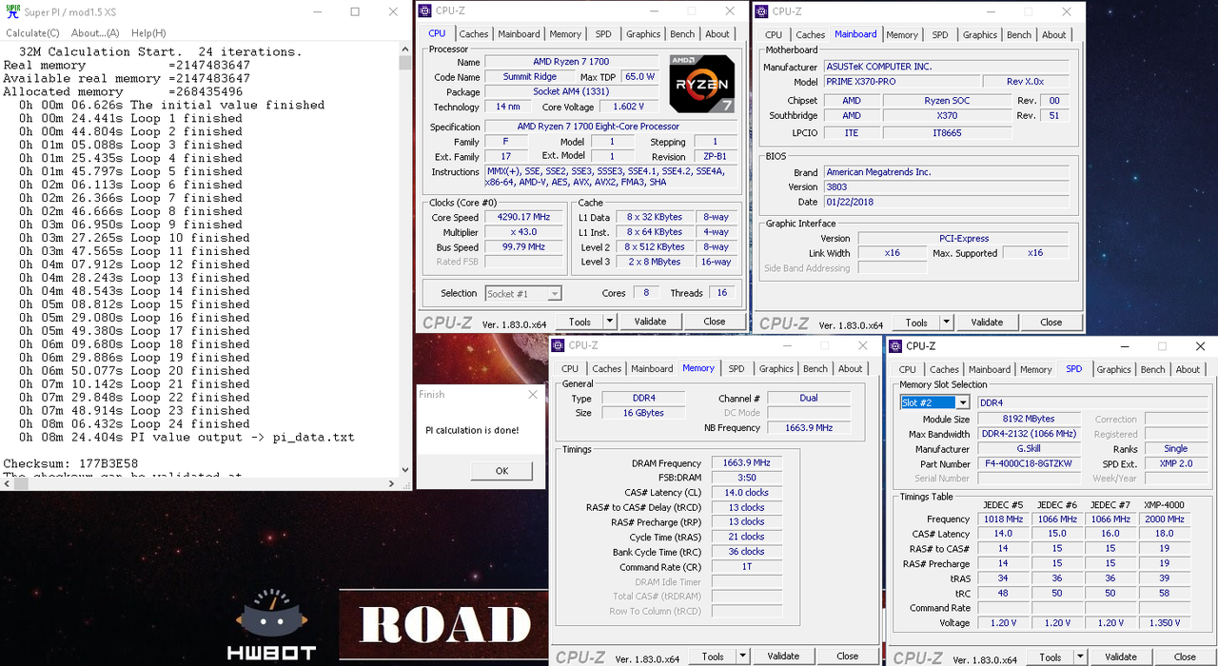Open About tab in Mainboard window
The image size is (1218, 666).
[1054, 34]
